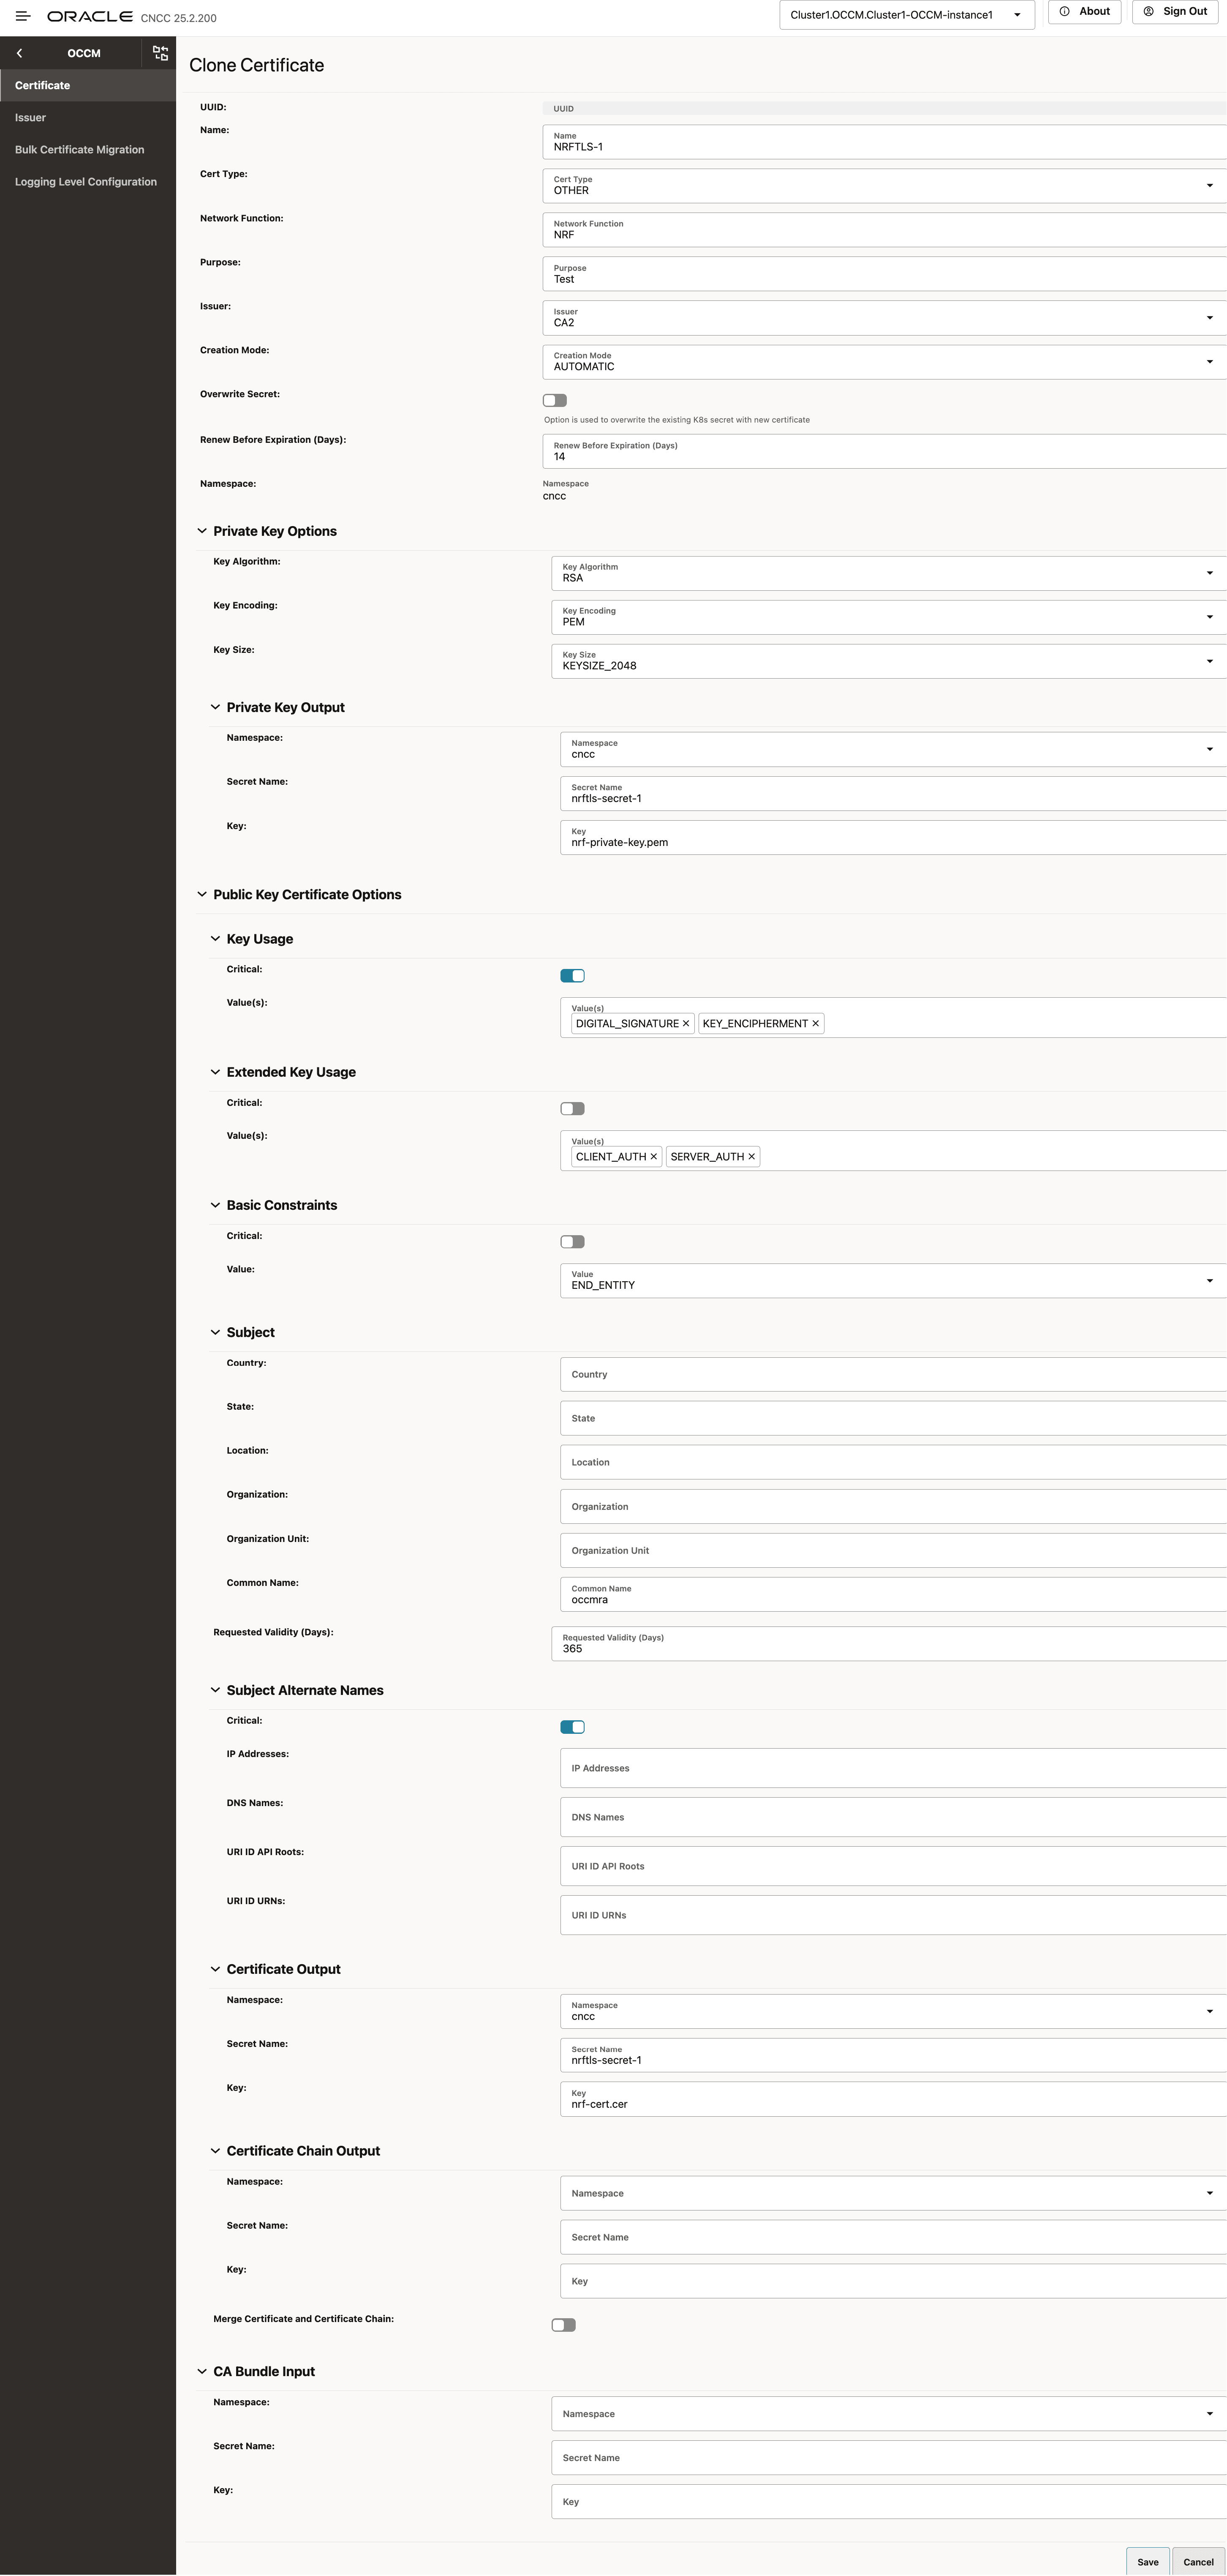Open Bulk Certificate Migration page
The image size is (1227, 2576).
click(x=79, y=149)
